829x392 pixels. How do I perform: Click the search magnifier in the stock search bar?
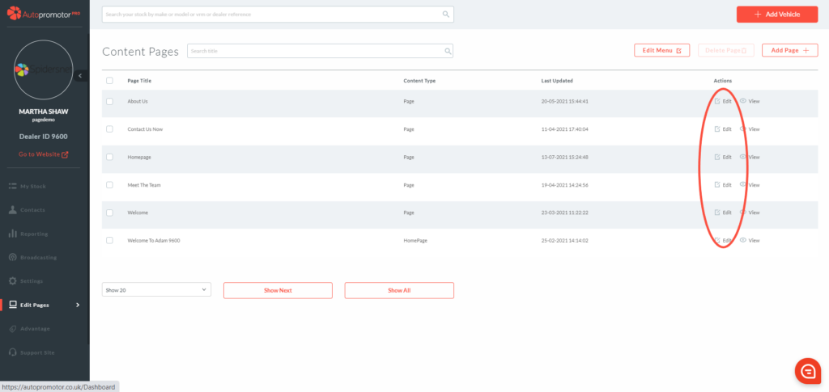point(445,15)
